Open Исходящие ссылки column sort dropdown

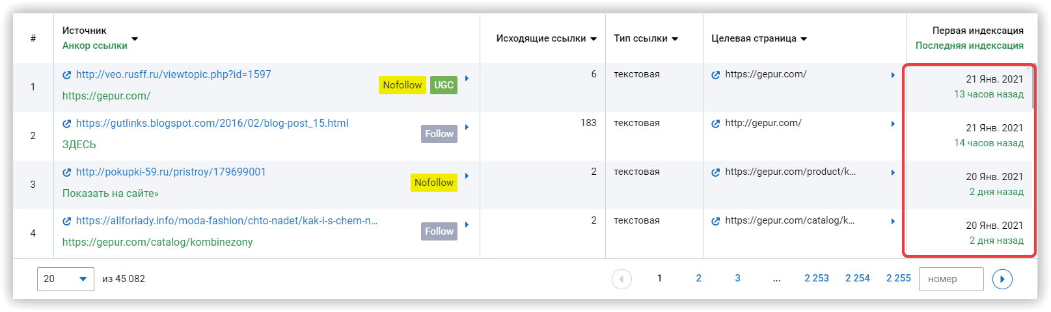(x=594, y=39)
